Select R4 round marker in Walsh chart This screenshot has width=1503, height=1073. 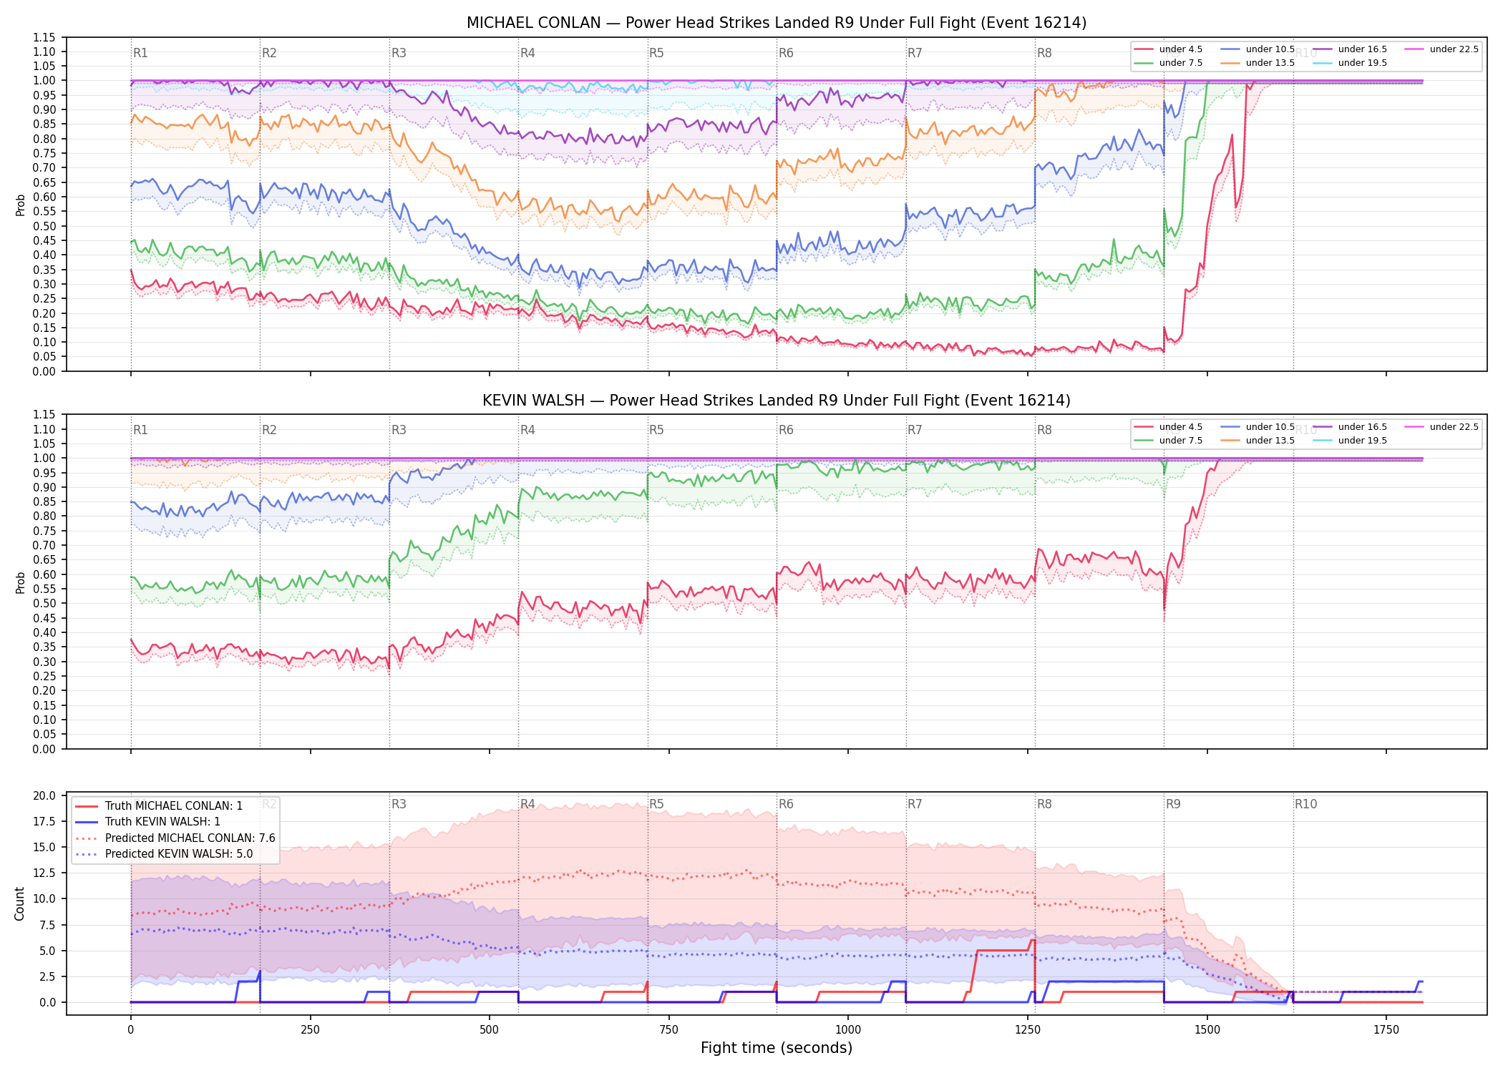[x=527, y=430]
